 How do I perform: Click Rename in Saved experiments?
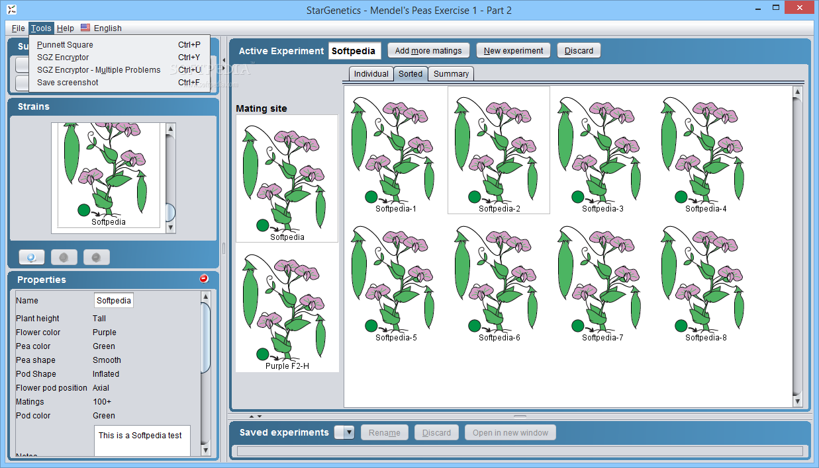click(385, 432)
